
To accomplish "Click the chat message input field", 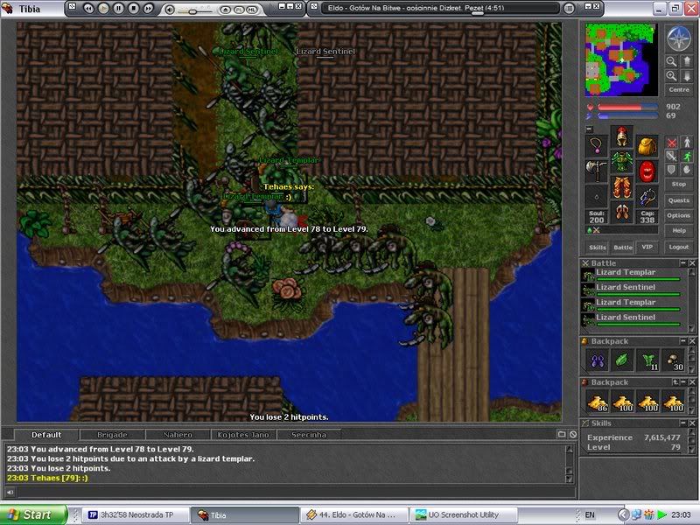I will 296,493.
